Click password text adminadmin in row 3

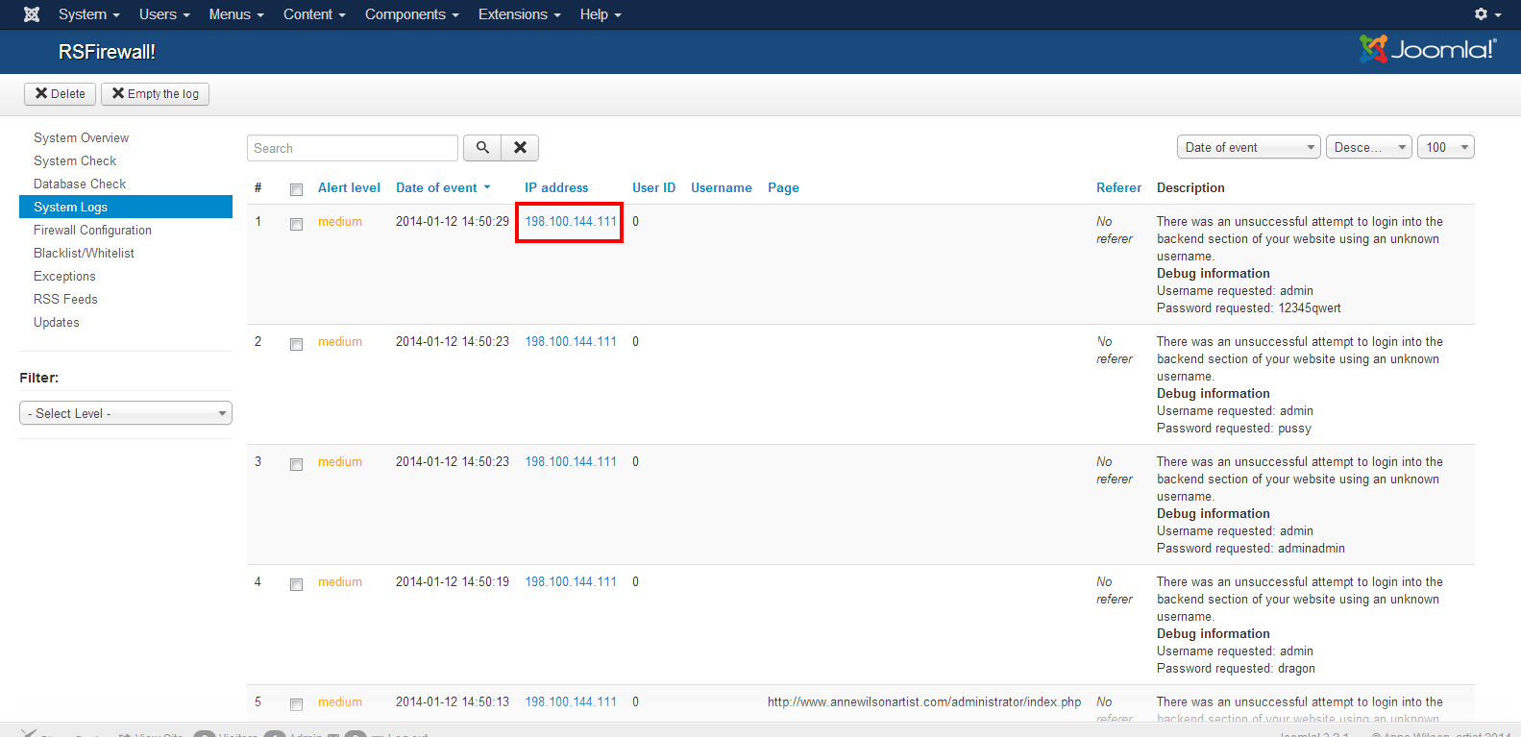click(1312, 548)
